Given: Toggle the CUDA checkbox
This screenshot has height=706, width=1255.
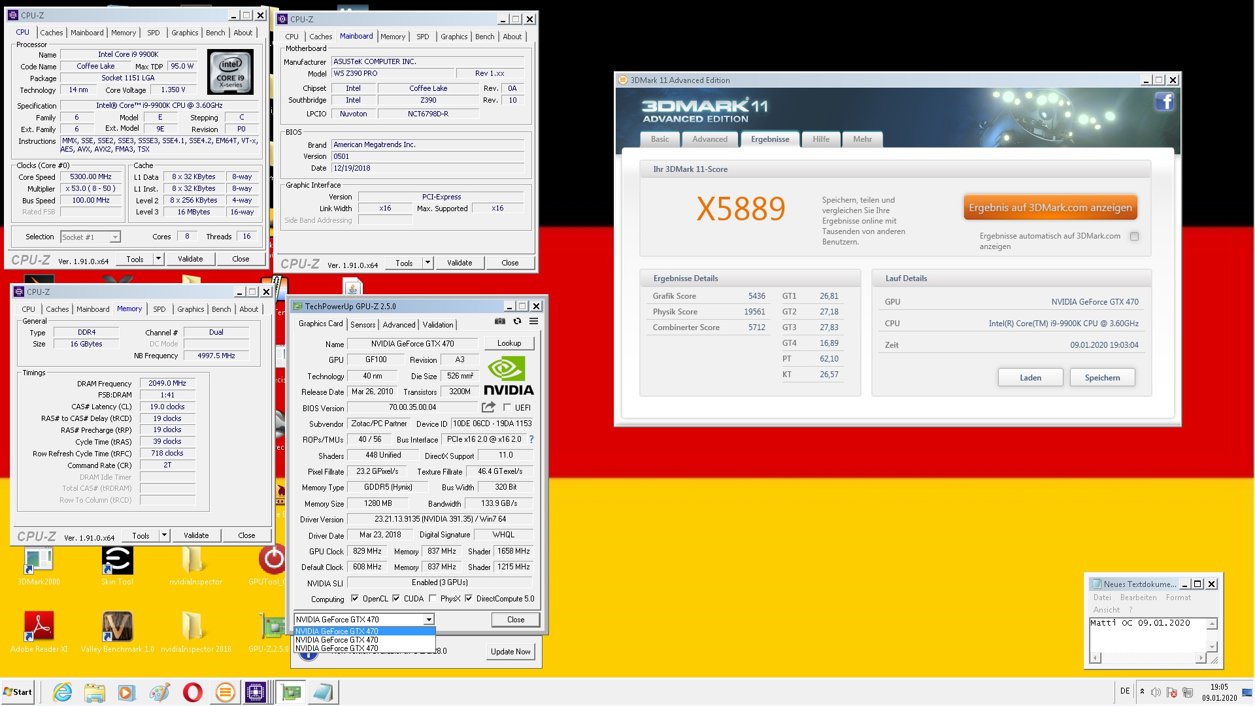Looking at the screenshot, I should (x=396, y=598).
